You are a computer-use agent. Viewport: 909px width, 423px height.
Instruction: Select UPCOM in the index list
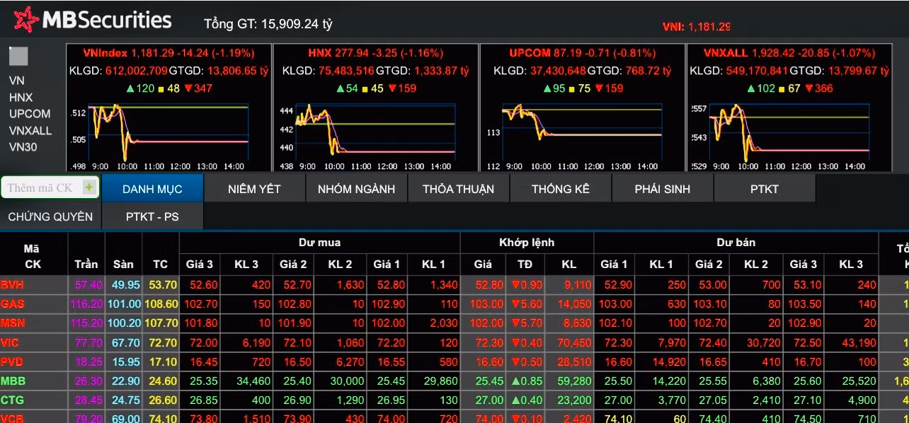[x=30, y=114]
